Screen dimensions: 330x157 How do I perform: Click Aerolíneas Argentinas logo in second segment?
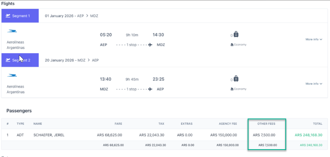tap(12, 76)
